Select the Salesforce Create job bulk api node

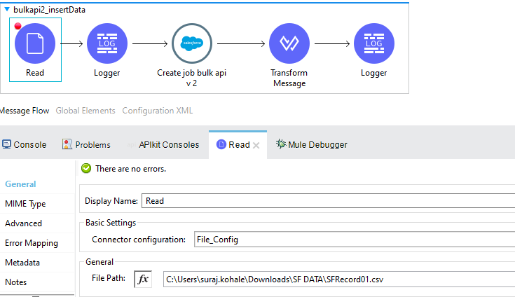click(x=192, y=43)
